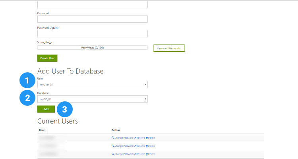Click Rename link in third user row
298x159 pixels.
141,154
